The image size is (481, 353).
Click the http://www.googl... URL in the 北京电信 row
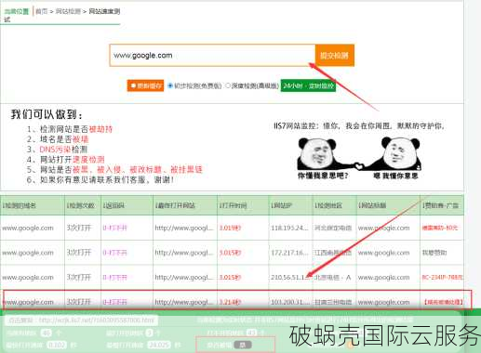click(184, 278)
